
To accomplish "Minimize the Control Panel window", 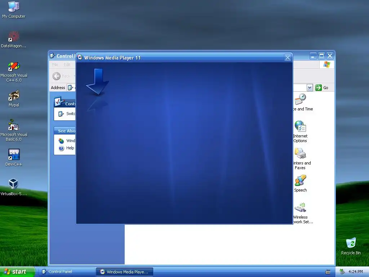I will pyautogui.click(x=313, y=56).
